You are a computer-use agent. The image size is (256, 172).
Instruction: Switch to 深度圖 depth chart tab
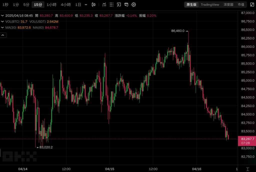click(x=228, y=4)
